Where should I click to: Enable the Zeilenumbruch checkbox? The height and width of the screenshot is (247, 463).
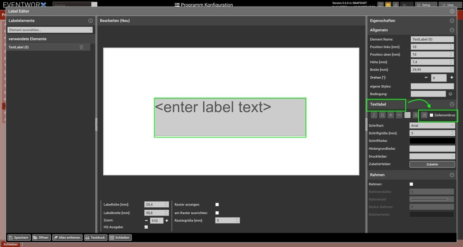pos(431,115)
